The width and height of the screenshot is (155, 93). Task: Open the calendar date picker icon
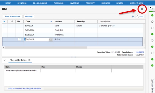[51, 39]
